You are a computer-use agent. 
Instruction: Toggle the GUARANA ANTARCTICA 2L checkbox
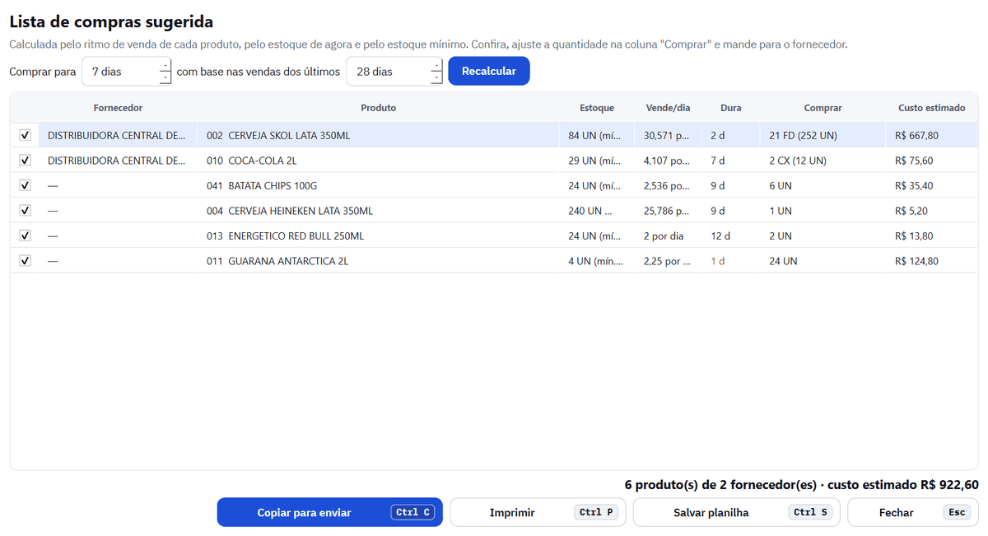[x=25, y=261]
